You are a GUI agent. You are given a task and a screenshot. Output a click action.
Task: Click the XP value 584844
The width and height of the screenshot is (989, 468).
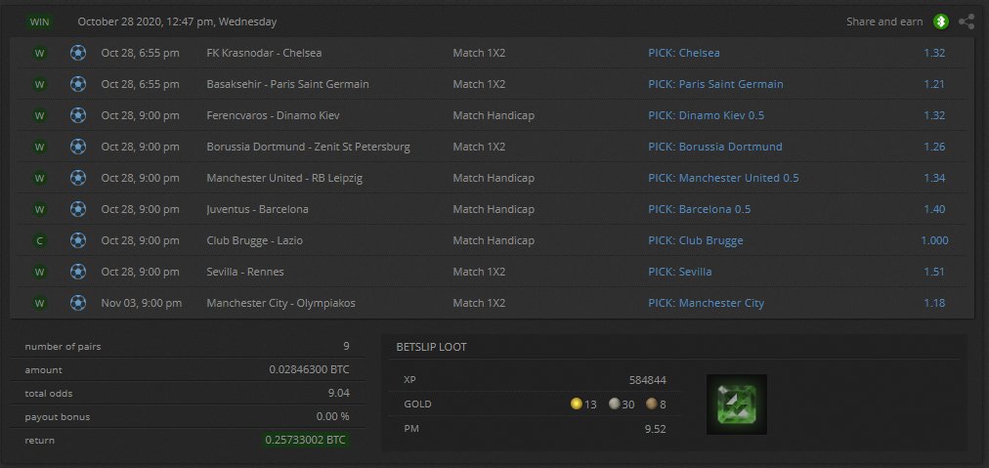pyautogui.click(x=647, y=380)
